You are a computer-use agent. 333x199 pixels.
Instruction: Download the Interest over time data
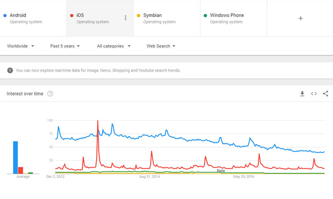coord(302,94)
